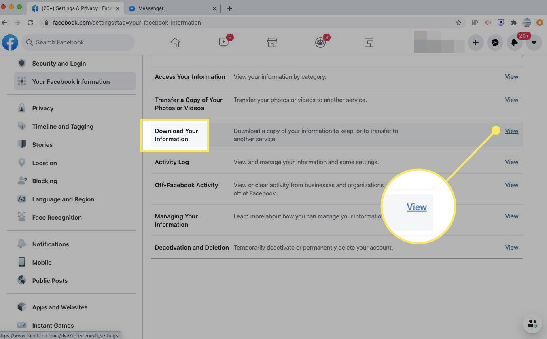Click the Instant Games controller icon
The image size is (547, 339).
pos(22,325)
